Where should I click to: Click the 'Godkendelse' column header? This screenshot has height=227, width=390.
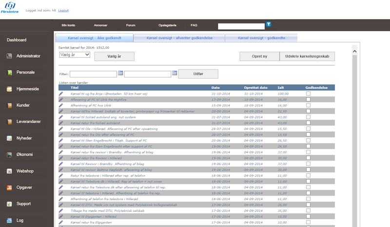click(x=316, y=87)
